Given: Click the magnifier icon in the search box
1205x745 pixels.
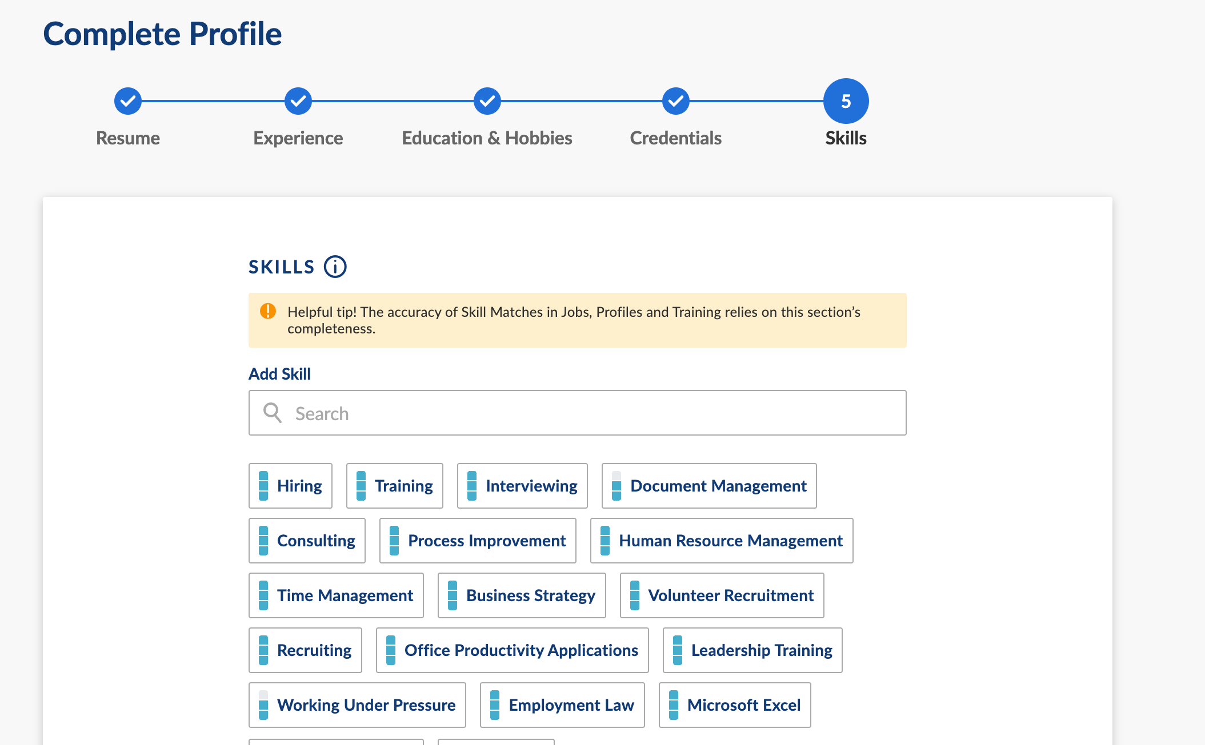Looking at the screenshot, I should coord(273,413).
